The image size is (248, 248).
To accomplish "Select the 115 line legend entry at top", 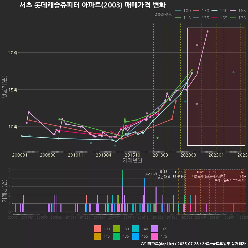I will coord(183,18).
